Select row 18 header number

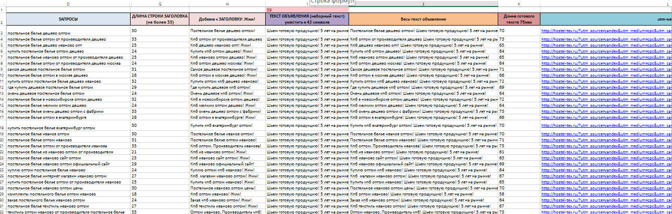pyautogui.click(x=3, y=125)
